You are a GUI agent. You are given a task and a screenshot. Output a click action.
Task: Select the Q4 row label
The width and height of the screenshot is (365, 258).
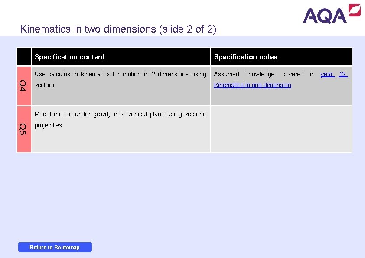point(24,86)
